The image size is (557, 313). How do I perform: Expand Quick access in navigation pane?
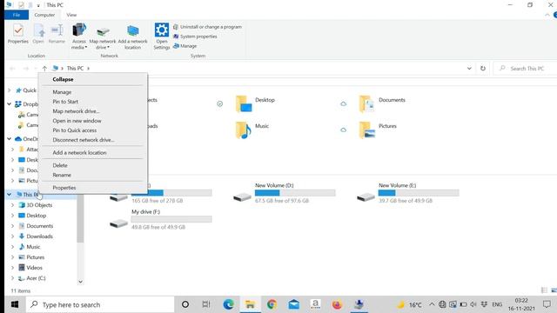(10, 90)
